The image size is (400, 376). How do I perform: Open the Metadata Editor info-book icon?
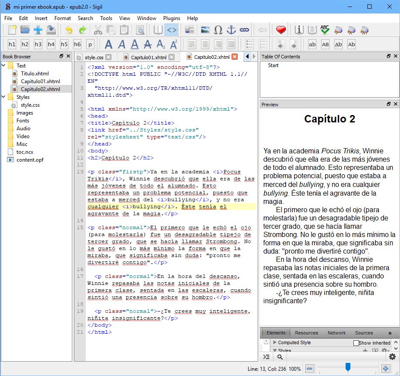pos(299,30)
